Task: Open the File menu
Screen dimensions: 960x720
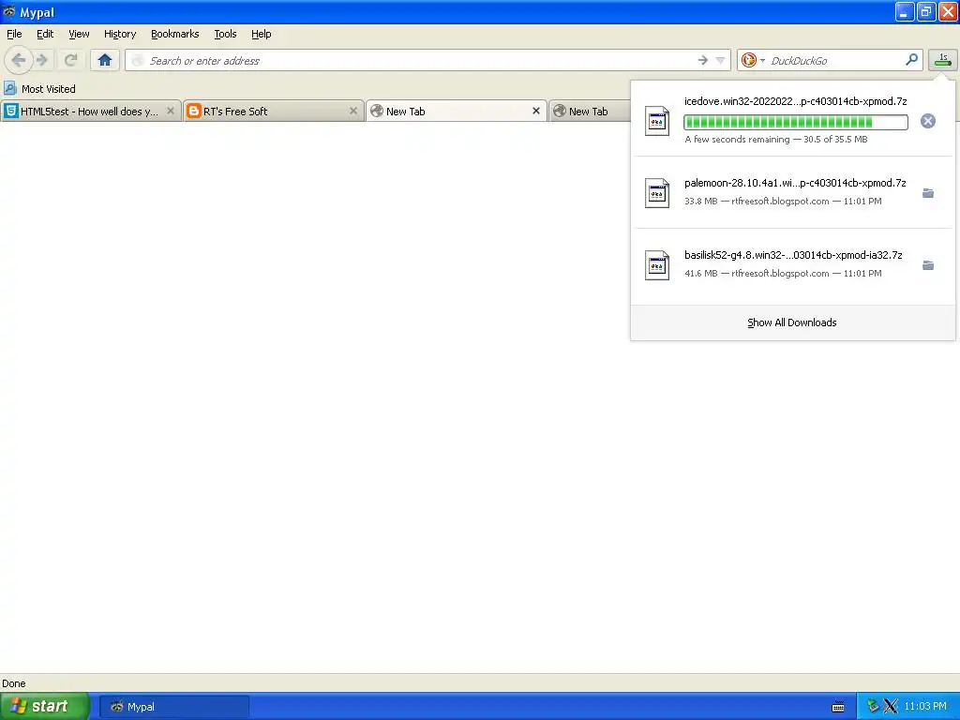Action: 14,34
